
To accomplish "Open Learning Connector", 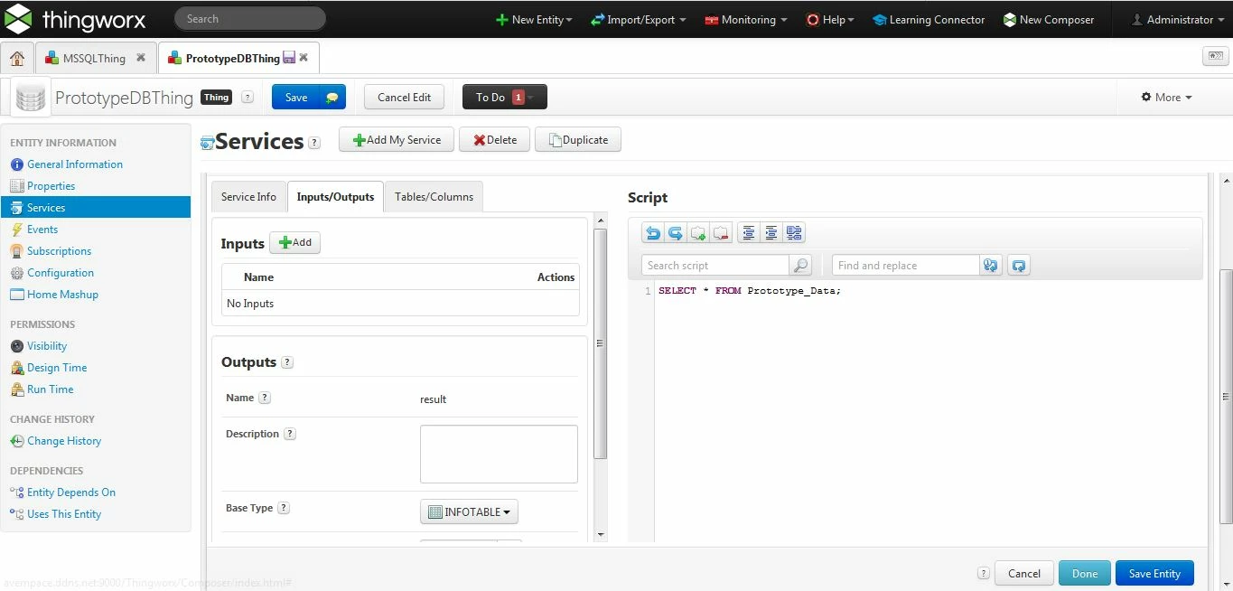I will click(929, 20).
